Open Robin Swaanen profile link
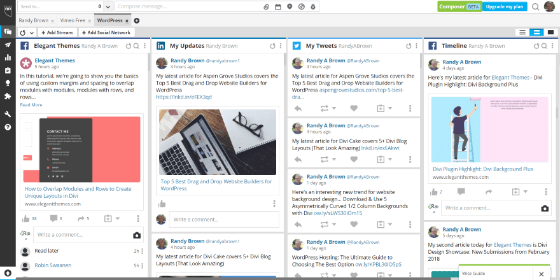This screenshot has height=280, width=560. point(53,265)
